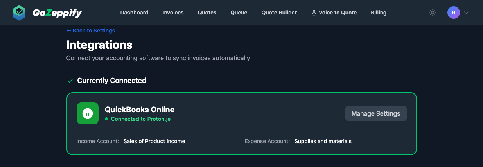The image size is (483, 167).
Task: Click the Integrations page heading
Action: click(x=99, y=45)
